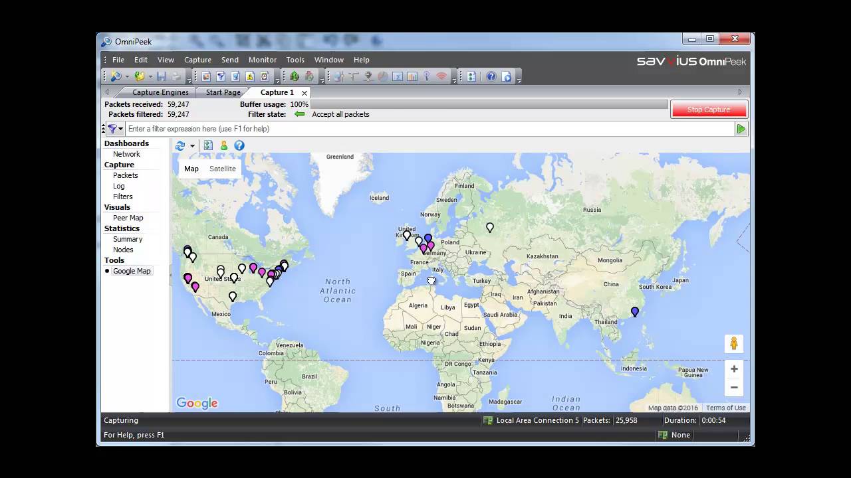Click the Google logo on the map
The width and height of the screenshot is (851, 478).
pyautogui.click(x=197, y=403)
